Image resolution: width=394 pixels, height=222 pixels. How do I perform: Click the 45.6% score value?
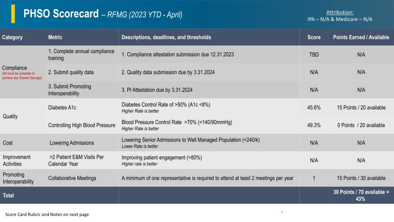[314, 108]
